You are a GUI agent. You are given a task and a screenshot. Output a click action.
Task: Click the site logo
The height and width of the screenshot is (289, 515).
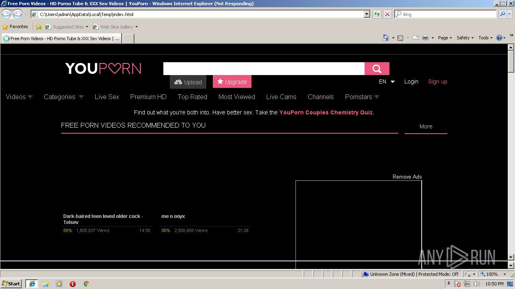pos(103,69)
